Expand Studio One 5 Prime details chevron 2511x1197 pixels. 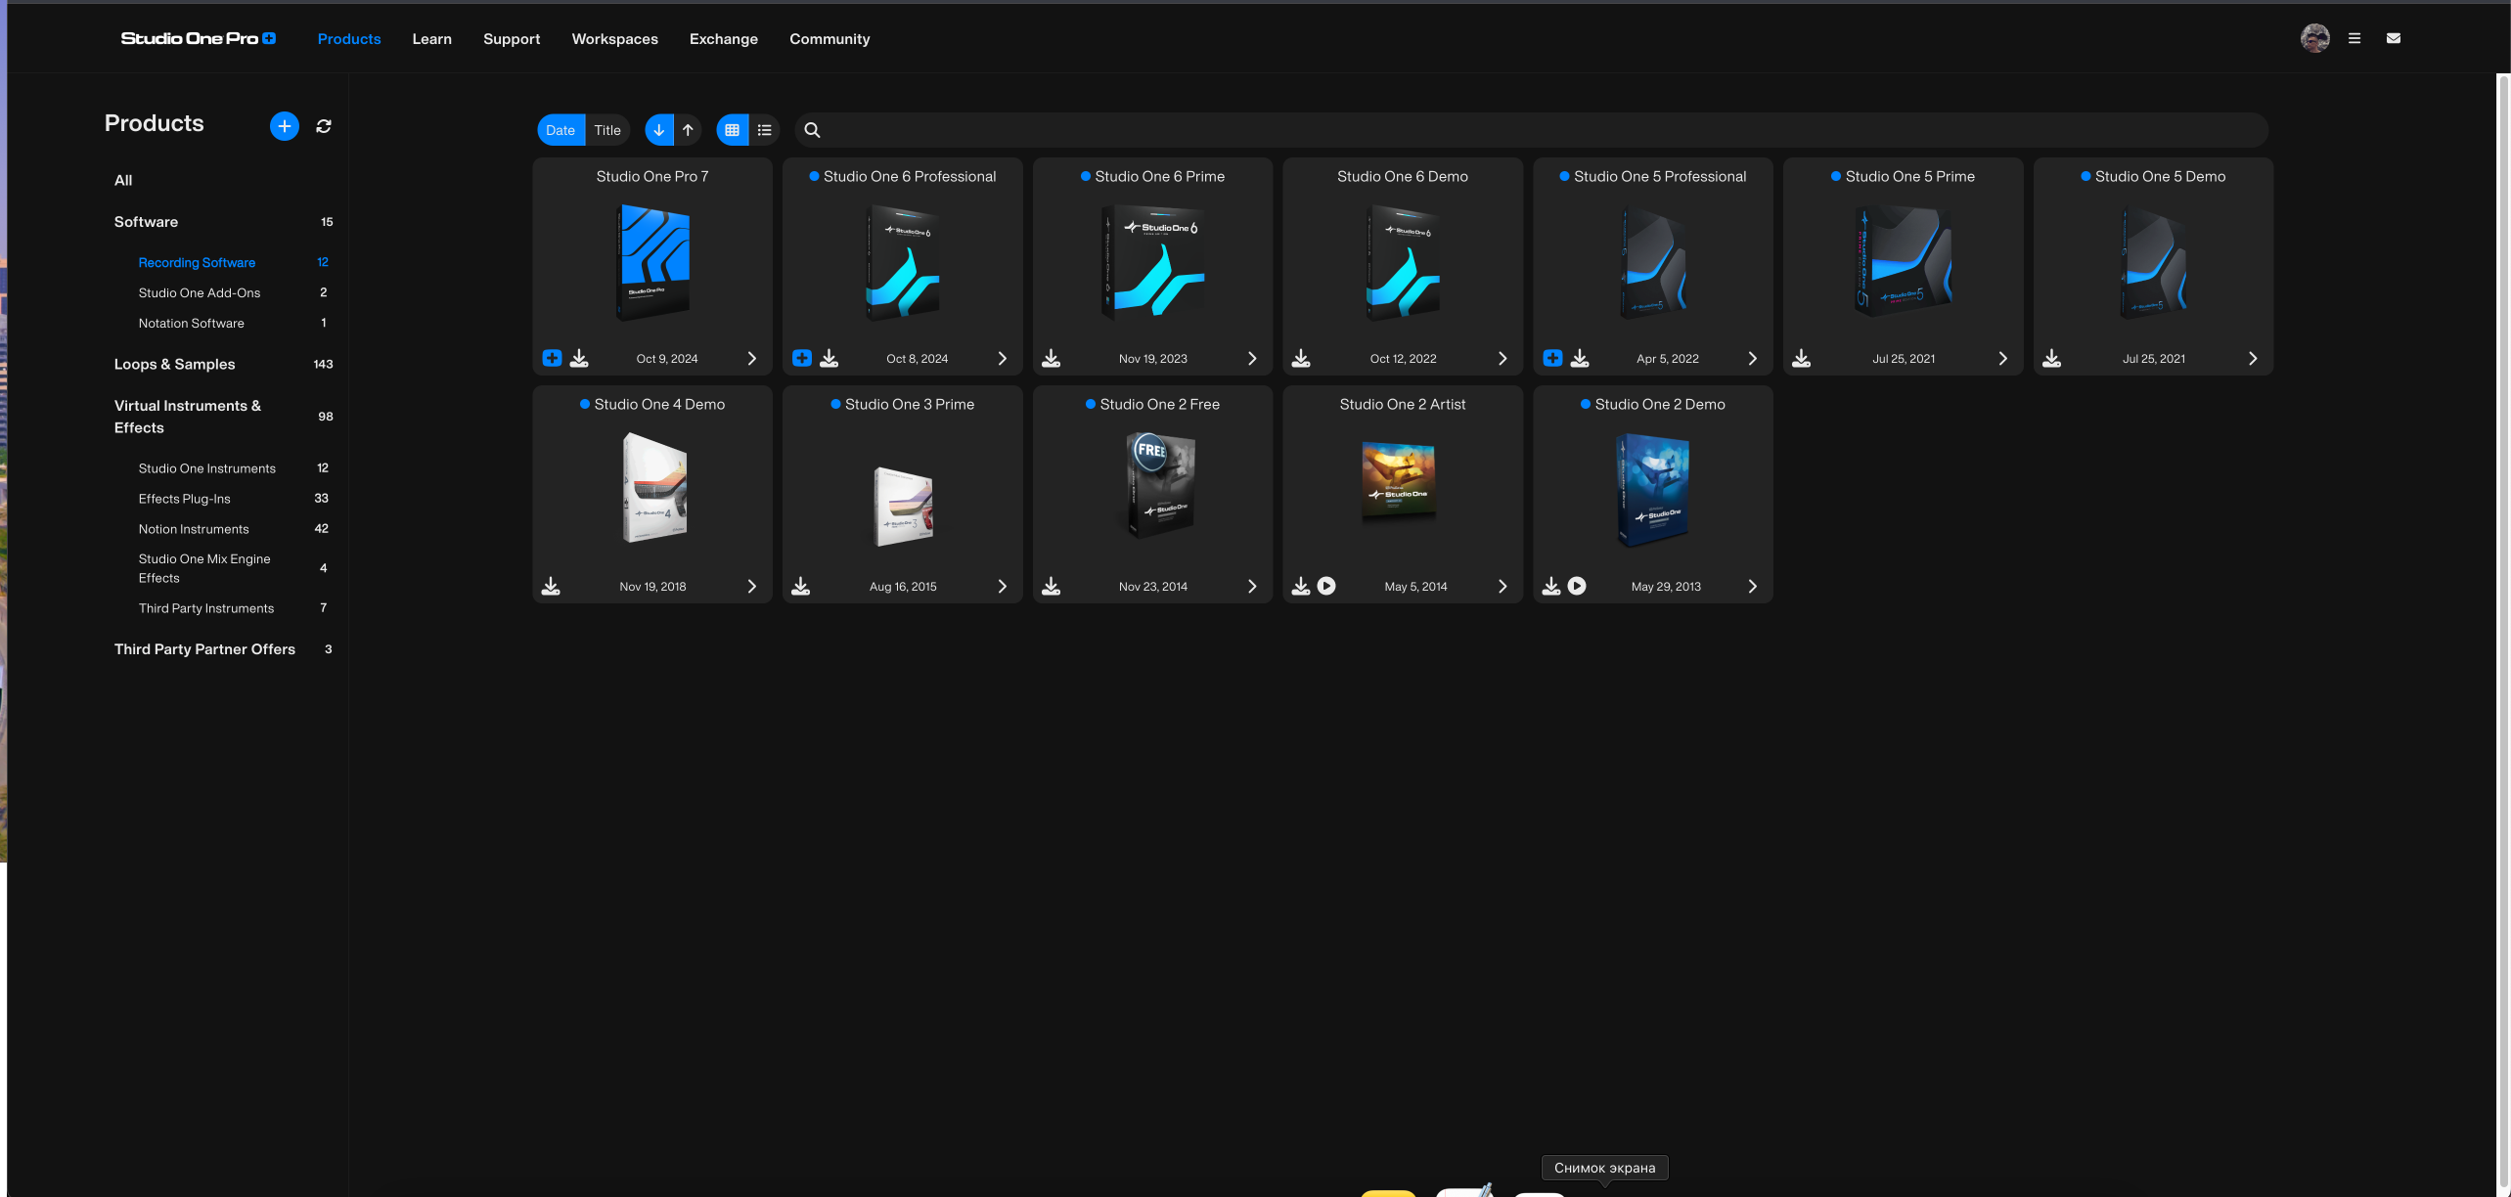pos(2002,358)
